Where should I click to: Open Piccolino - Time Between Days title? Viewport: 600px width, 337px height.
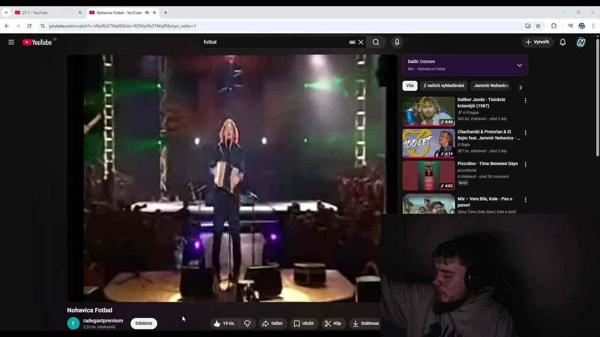(487, 164)
